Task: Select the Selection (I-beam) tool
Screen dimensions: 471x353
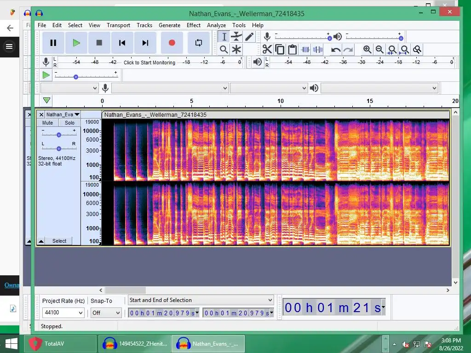Action: point(224,37)
